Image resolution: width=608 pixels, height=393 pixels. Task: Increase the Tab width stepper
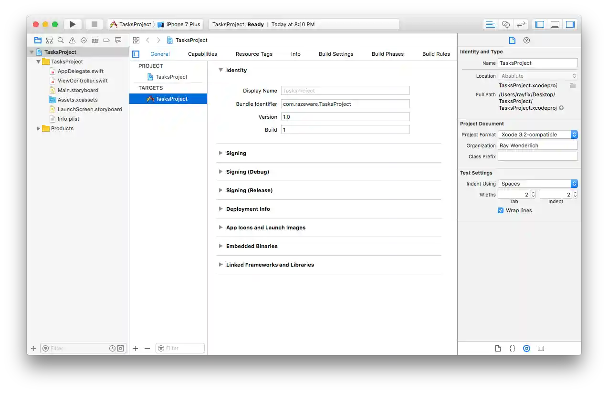point(533,192)
